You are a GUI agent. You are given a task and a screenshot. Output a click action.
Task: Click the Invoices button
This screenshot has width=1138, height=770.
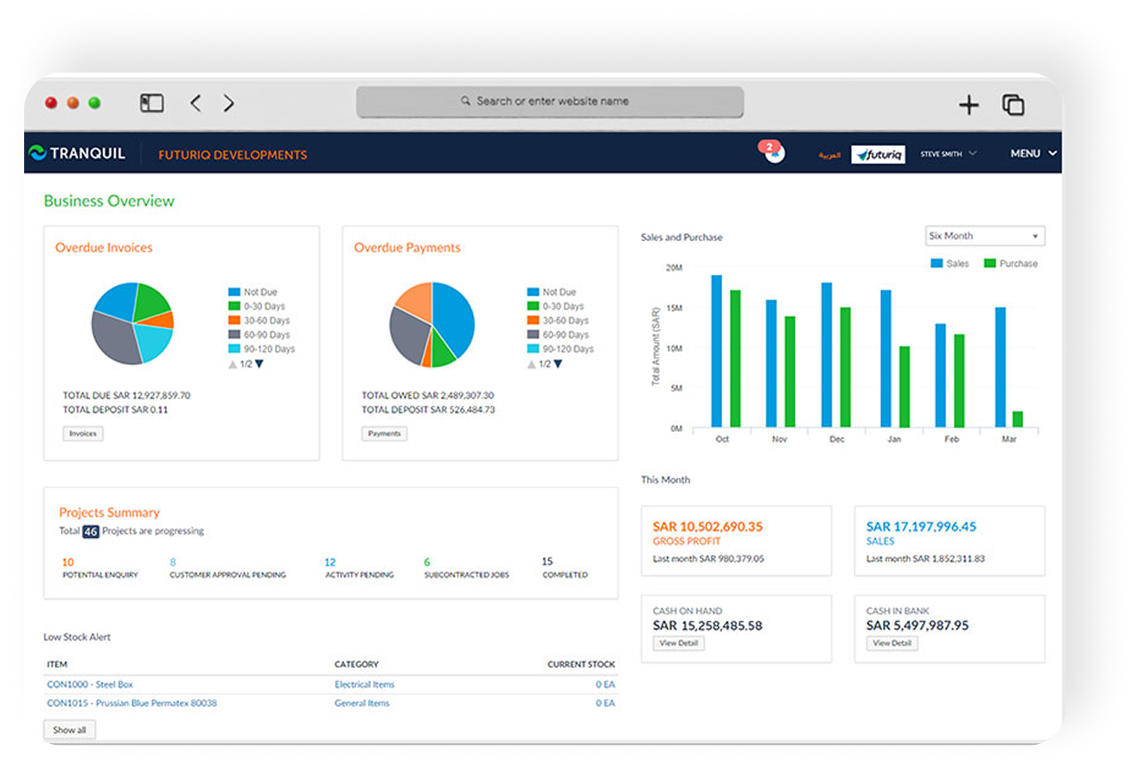[83, 434]
